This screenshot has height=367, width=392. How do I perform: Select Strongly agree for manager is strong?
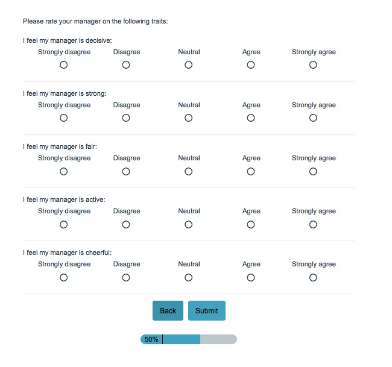point(313,118)
